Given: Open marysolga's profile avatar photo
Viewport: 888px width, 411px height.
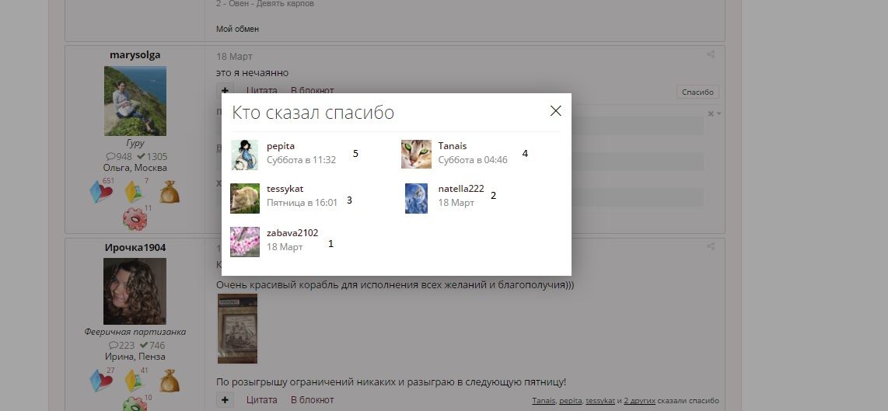Looking at the screenshot, I should click(x=135, y=101).
